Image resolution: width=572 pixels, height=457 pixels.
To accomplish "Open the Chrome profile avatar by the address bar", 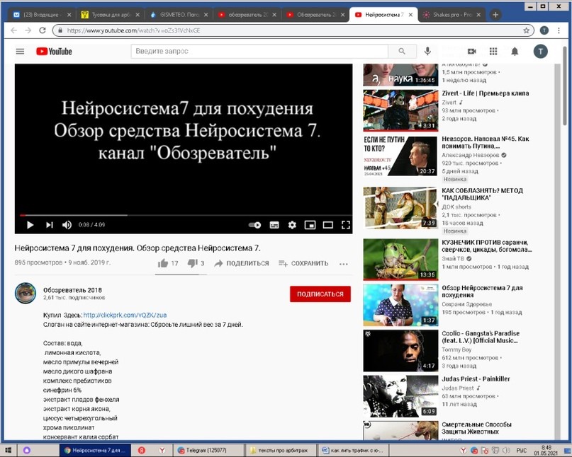I will click(544, 30).
